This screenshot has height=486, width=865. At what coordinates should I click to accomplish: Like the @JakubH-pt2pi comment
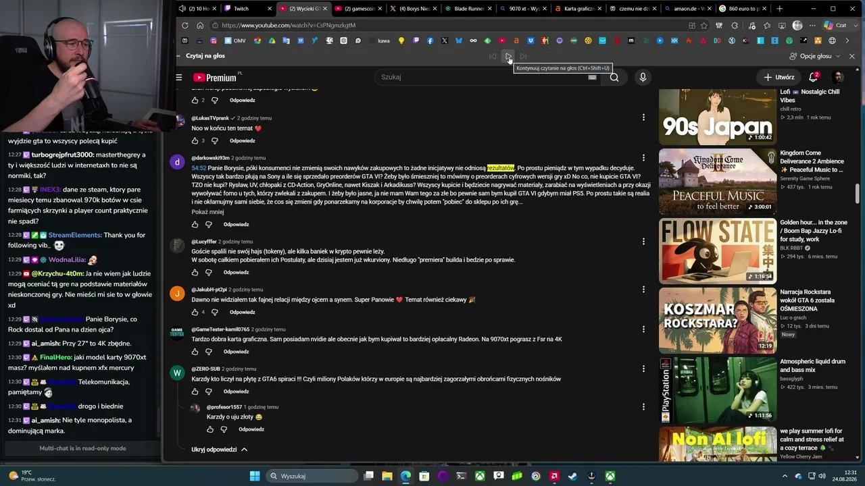click(x=195, y=312)
